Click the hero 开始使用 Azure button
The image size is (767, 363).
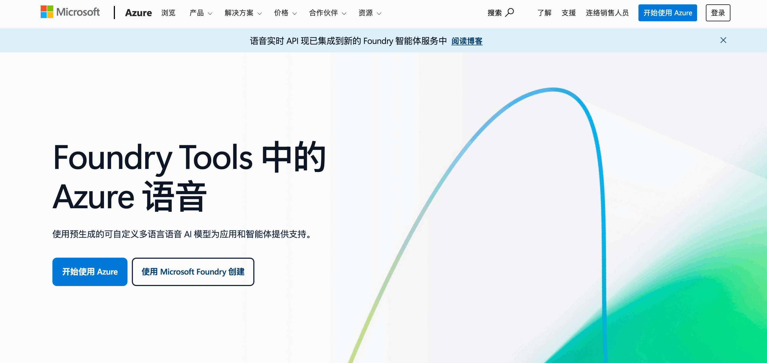click(x=90, y=272)
